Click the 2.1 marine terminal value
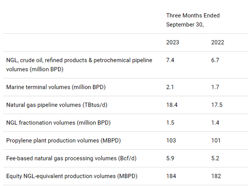248x186 pixels. 170,87
